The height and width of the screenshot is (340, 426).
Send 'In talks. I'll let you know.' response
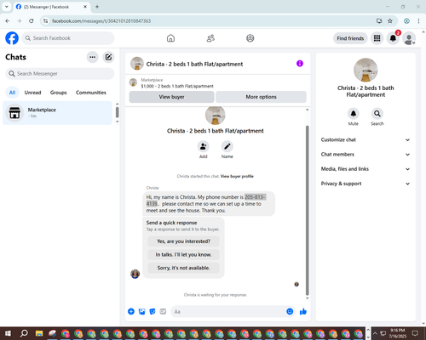point(183,255)
